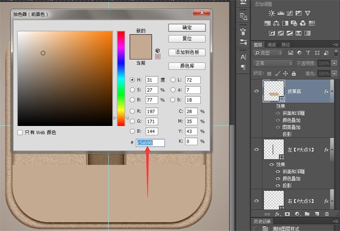The image size is (340, 231).
Task: Expand effects arrow on 右【P大点S】 layer
Action: [x=332, y=201]
